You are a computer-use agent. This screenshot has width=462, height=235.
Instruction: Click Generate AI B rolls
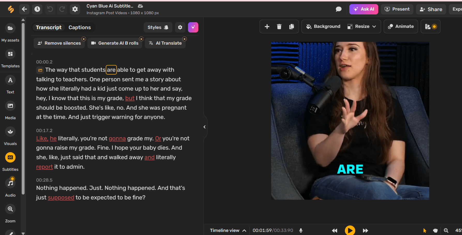pos(115,43)
